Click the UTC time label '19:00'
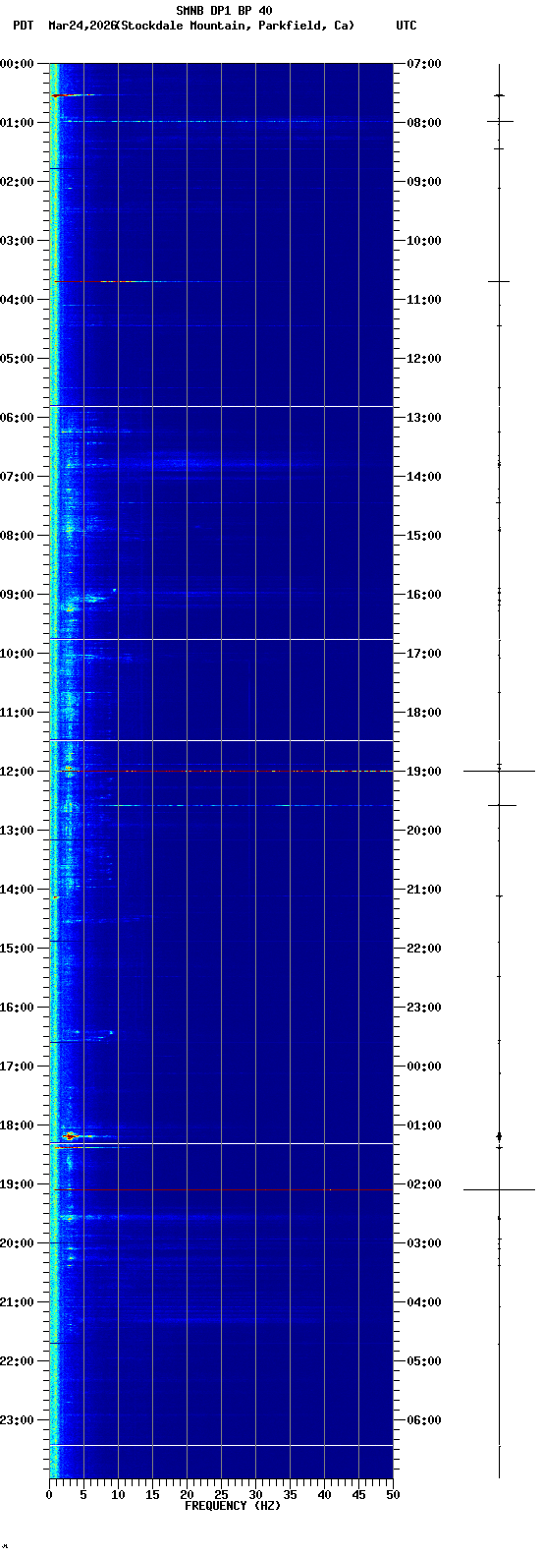The image size is (542, 1557). coord(424,772)
